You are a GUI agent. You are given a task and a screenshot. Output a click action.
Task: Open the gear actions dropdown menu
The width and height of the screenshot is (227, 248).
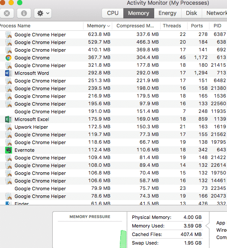point(43,13)
